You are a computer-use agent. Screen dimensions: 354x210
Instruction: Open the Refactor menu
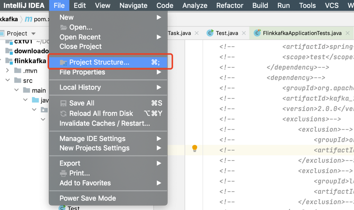pos(230,5)
